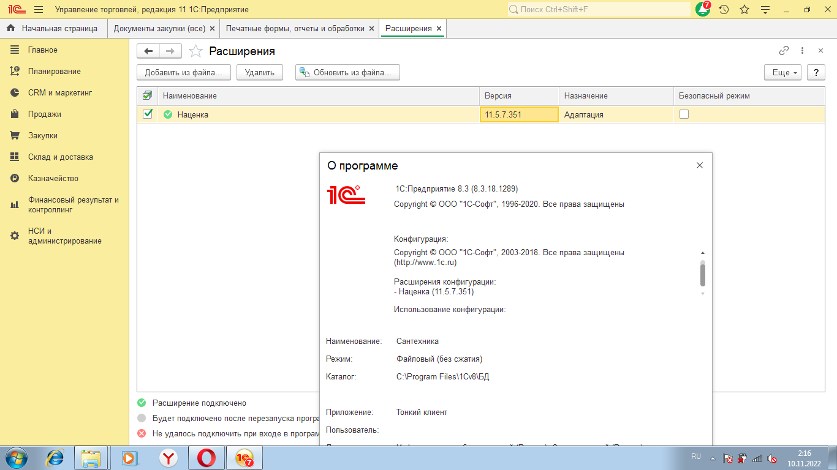The height and width of the screenshot is (470, 837).
Task: Open Windows Start button
Action: 16,458
